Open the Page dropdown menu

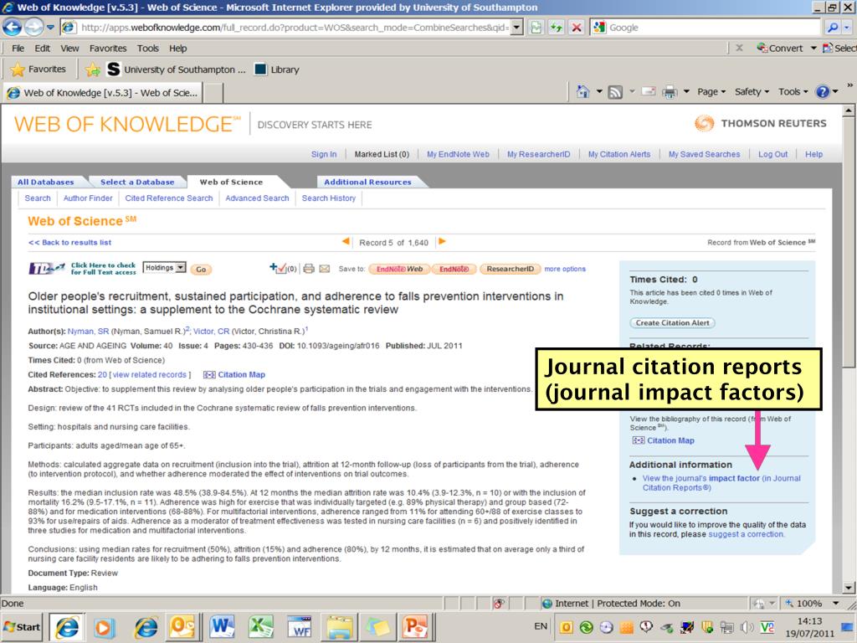(711, 92)
